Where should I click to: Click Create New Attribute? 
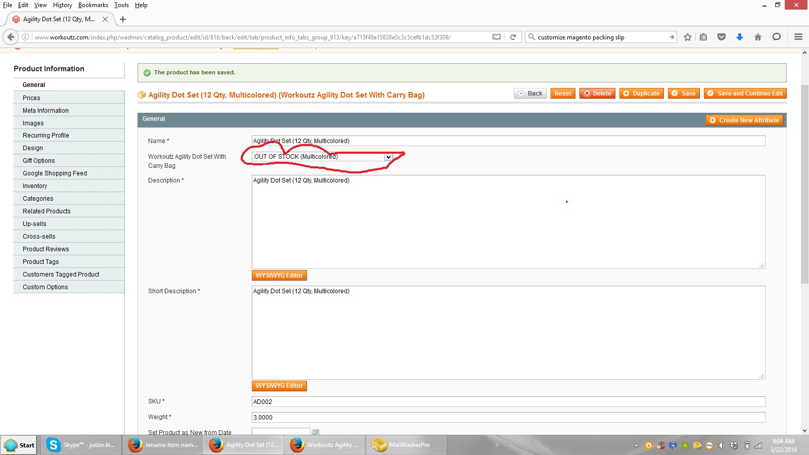[x=744, y=120]
